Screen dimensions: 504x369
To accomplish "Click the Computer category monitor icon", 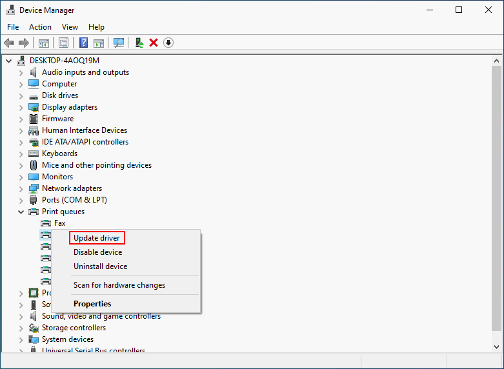I will (x=34, y=84).
